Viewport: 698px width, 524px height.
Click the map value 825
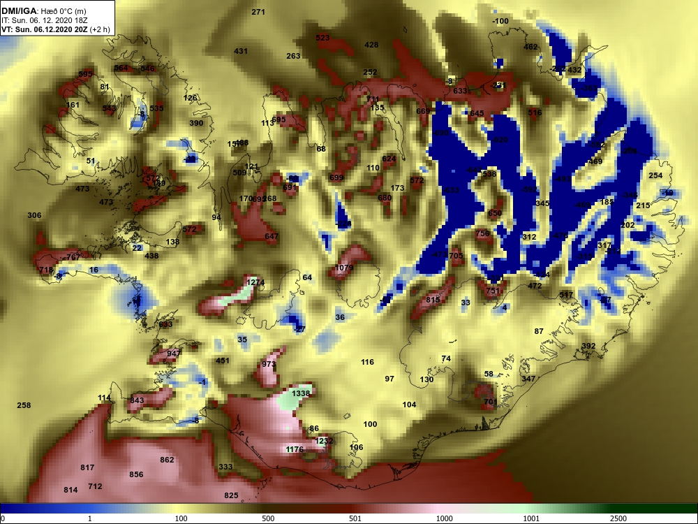pyautogui.click(x=231, y=495)
